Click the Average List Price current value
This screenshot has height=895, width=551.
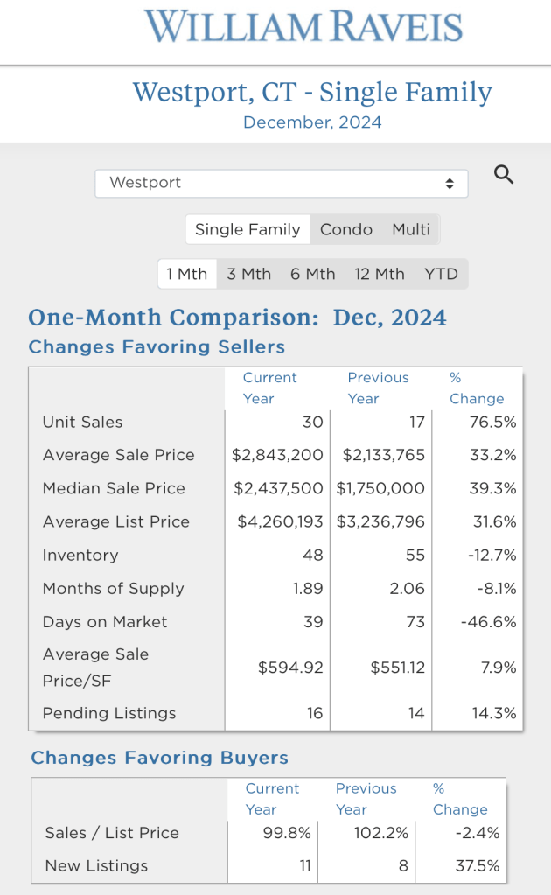click(280, 521)
